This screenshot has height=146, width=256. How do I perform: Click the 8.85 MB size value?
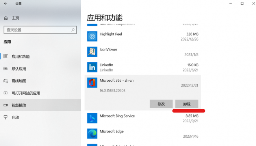192,116
